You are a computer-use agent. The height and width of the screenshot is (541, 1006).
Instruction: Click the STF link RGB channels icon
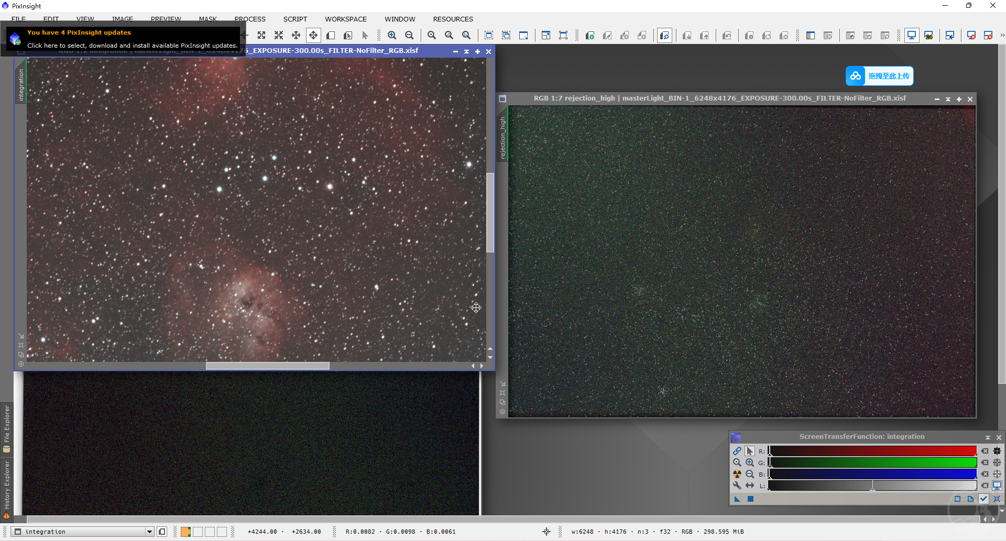[x=737, y=451]
